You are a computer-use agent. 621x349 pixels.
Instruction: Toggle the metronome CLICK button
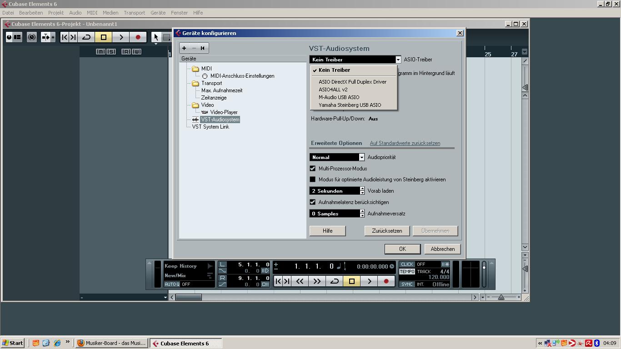(x=407, y=264)
